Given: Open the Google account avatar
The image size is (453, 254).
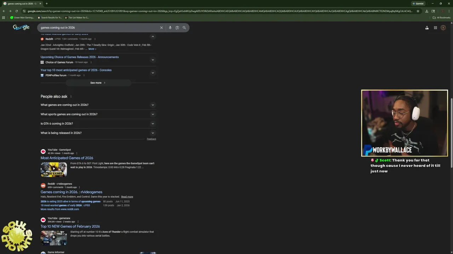Looking at the screenshot, I should [443, 28].
